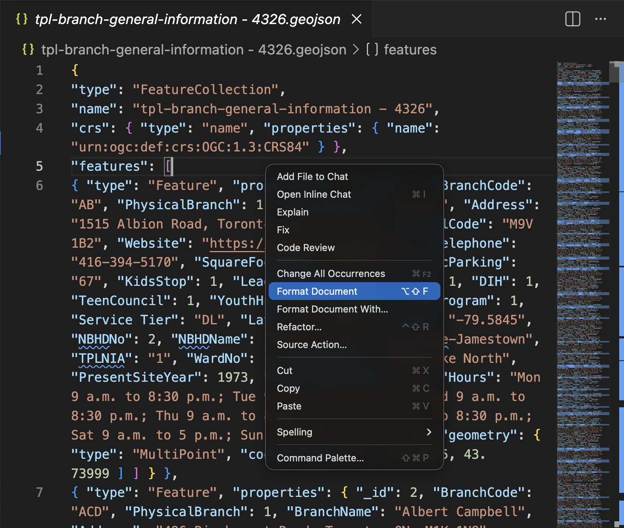
Task: Click the "NBHDNo" underlined key
Action: (x=102, y=339)
